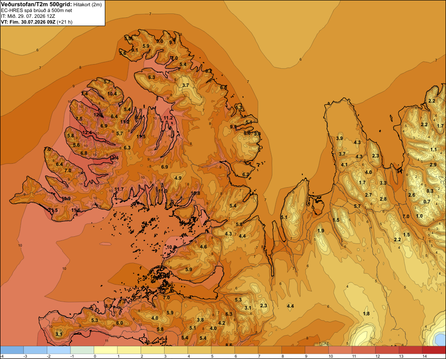Click the 11.7 temperature value on map
Image resolution: width=446 pixels, height=359 pixels.
pyautogui.click(x=119, y=189)
